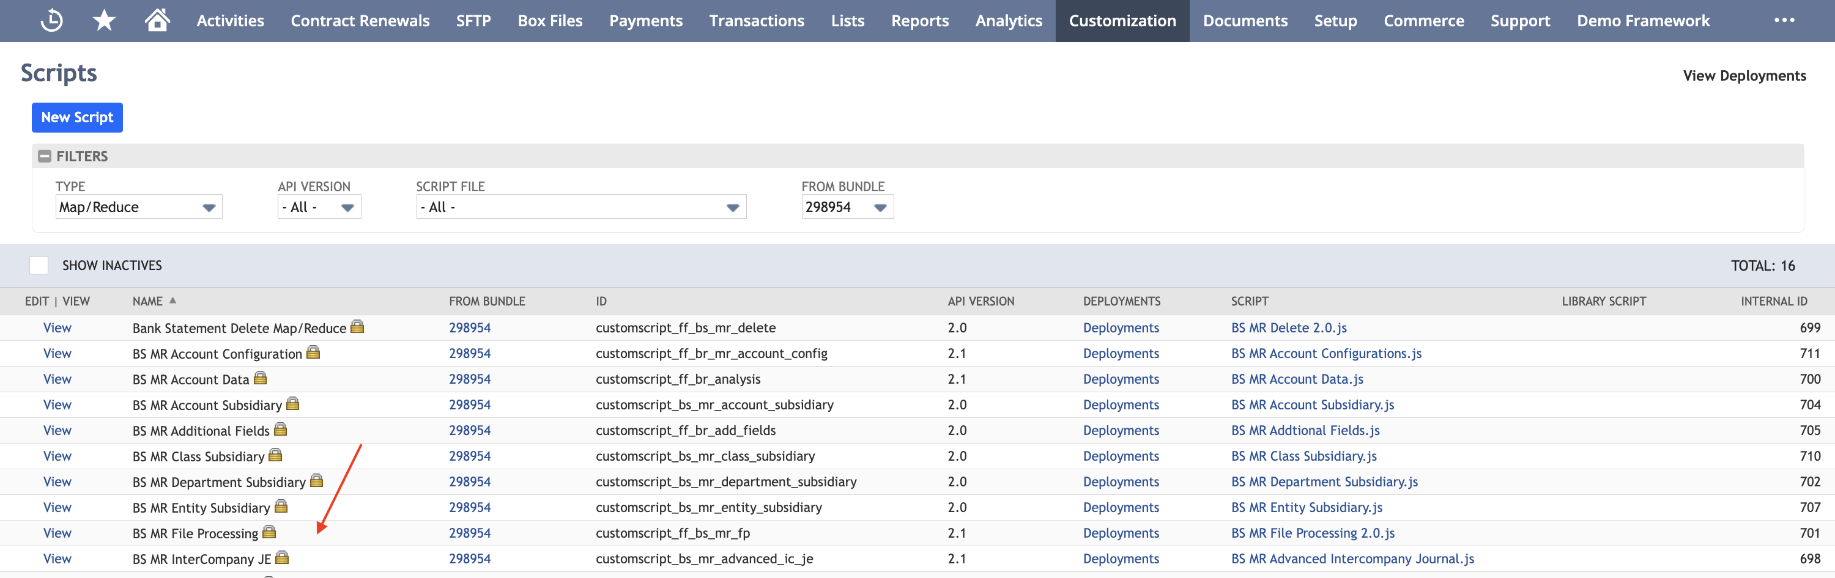Viewport: 1835px width, 578px height.
Task: Open the SFTP menu
Action: point(473,21)
